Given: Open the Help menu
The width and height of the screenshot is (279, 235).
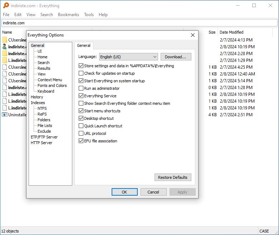Looking at the screenshot, I should pyautogui.click(x=103, y=15).
